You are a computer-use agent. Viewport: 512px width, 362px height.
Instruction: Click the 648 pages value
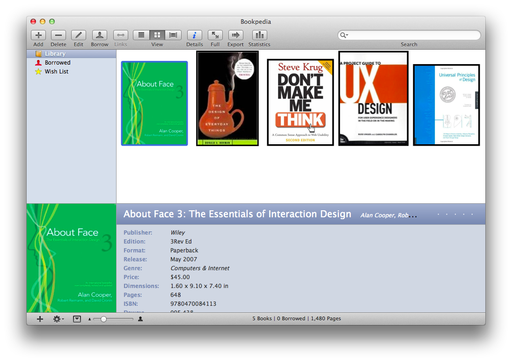coord(176,295)
